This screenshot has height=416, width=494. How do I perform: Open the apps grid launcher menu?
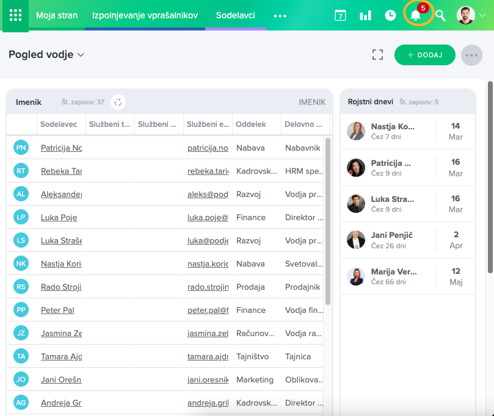tap(15, 15)
